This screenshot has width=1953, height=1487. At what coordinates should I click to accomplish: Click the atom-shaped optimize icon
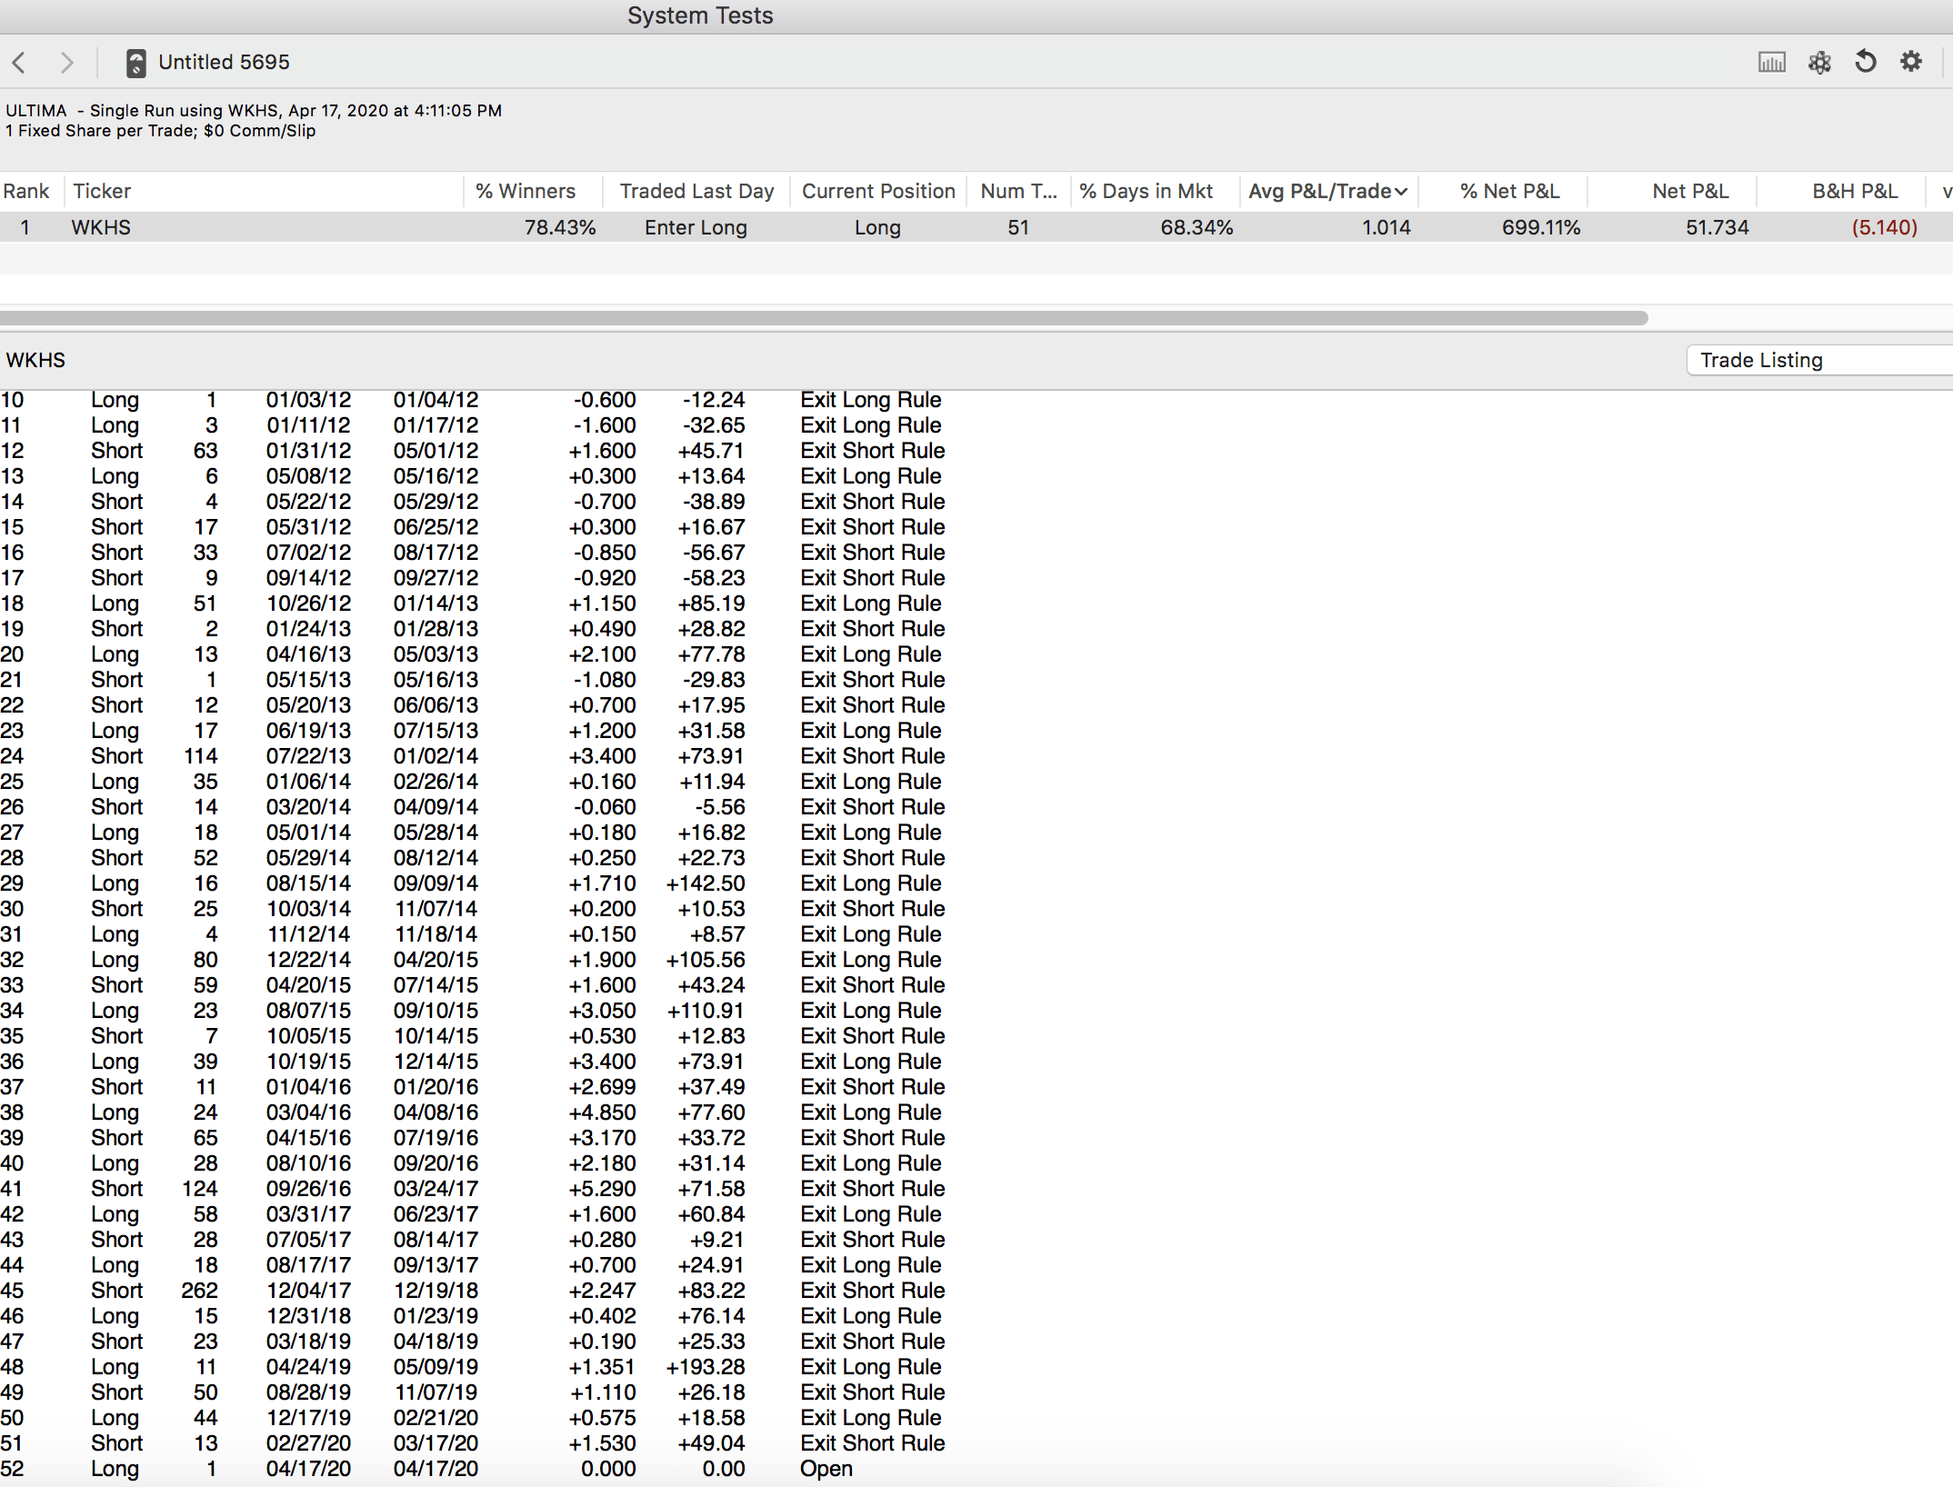coord(1818,62)
